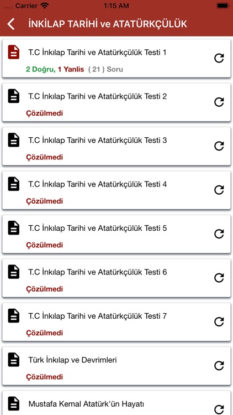Reset Testi 5 via refresh icon
This screenshot has width=233, height=415.
[219, 234]
